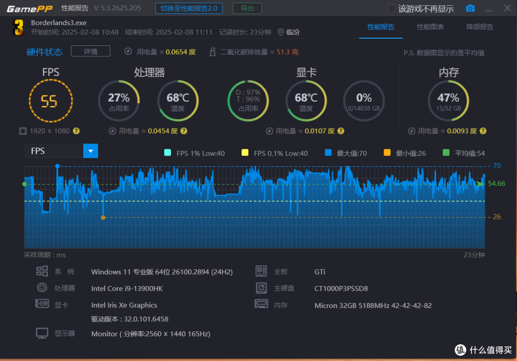The width and height of the screenshot is (517, 361).
Task: Click the FPS combo box field
Action: (61, 151)
